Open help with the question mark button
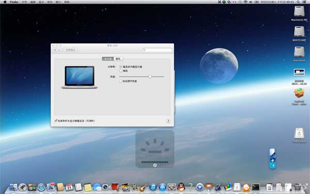The width and height of the screenshot is (310, 194). point(168,121)
